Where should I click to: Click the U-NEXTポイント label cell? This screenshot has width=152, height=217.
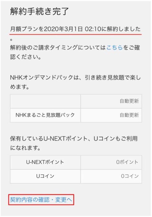(45, 162)
